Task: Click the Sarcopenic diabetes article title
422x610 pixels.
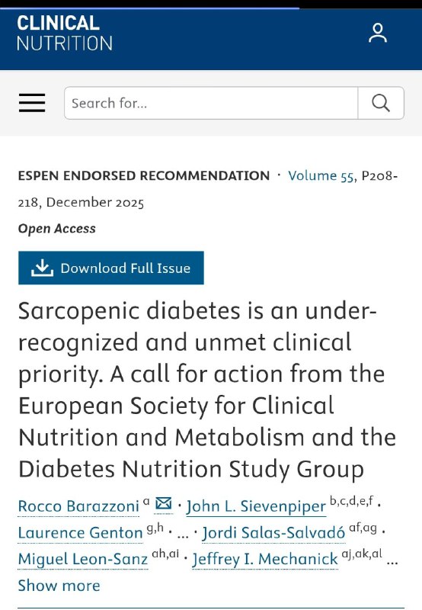Action: click(x=207, y=390)
